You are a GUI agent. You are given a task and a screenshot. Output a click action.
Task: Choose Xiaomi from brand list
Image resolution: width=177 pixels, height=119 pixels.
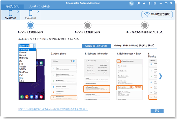pyautogui.click(x=27, y=55)
